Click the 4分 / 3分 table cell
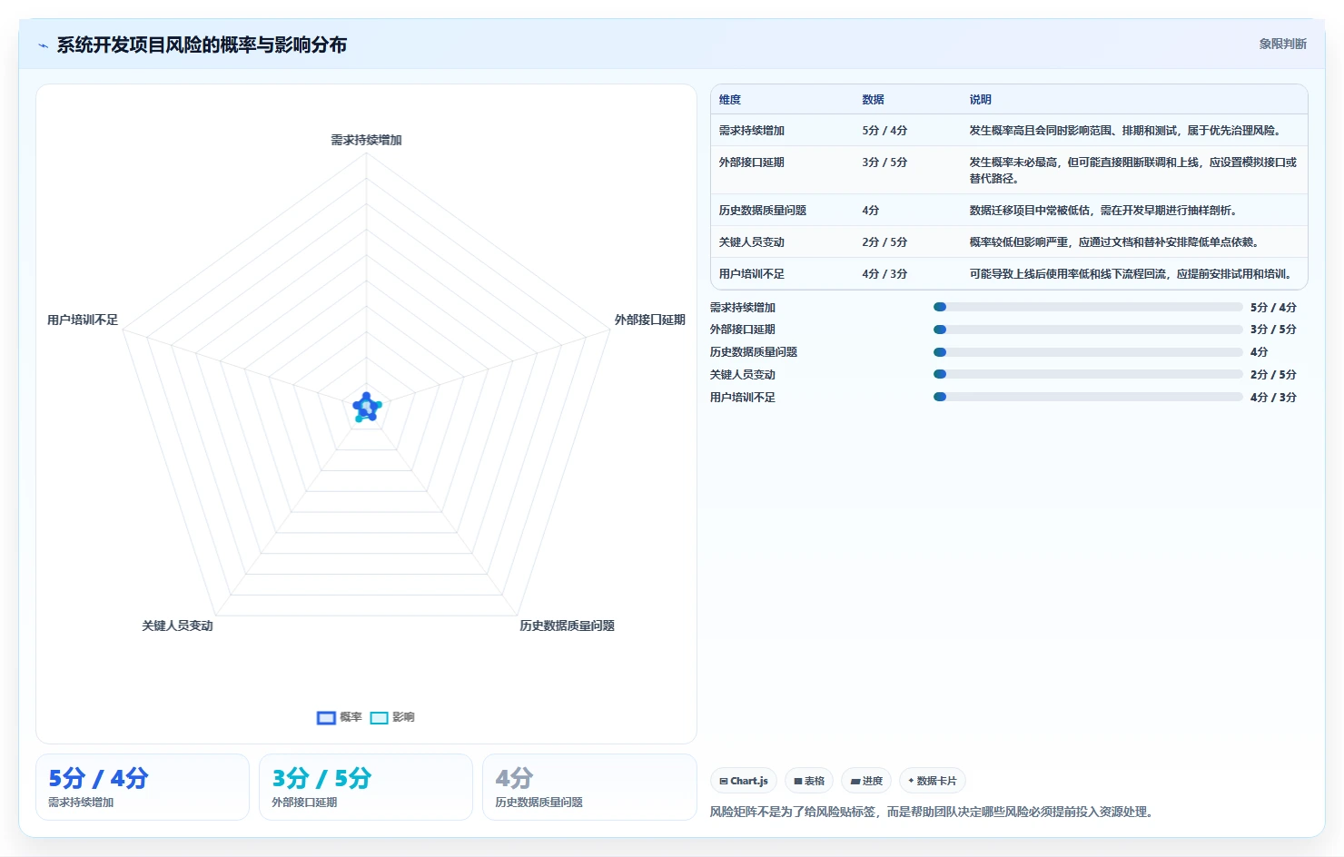Image resolution: width=1344 pixels, height=857 pixels. [884, 274]
